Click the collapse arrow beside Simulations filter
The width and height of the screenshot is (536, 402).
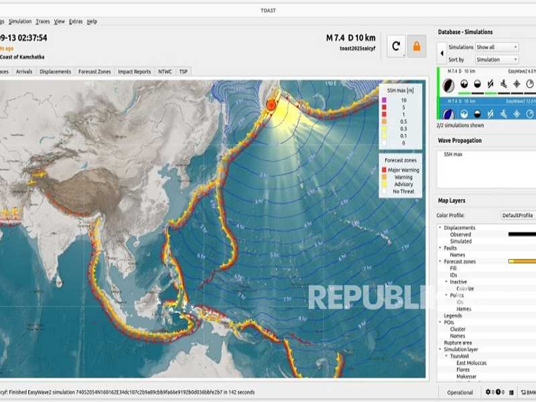[442, 53]
